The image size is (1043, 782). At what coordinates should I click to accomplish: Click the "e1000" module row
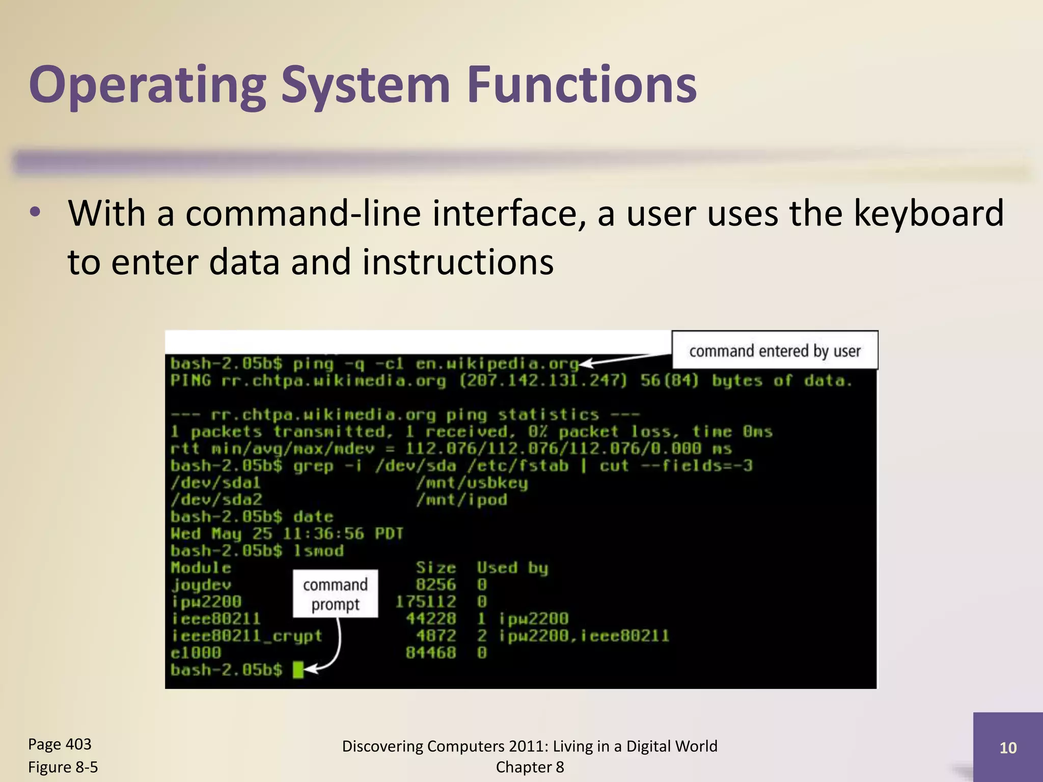(x=329, y=652)
